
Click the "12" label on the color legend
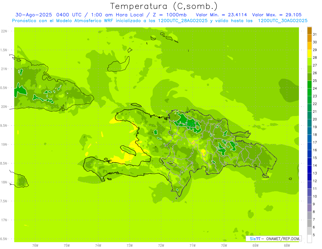click(x=315, y=181)
